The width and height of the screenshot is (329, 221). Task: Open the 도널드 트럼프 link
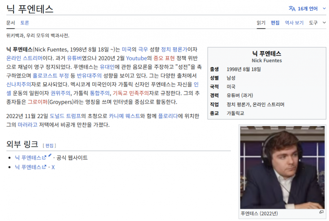pyautogui.click(x=65, y=116)
